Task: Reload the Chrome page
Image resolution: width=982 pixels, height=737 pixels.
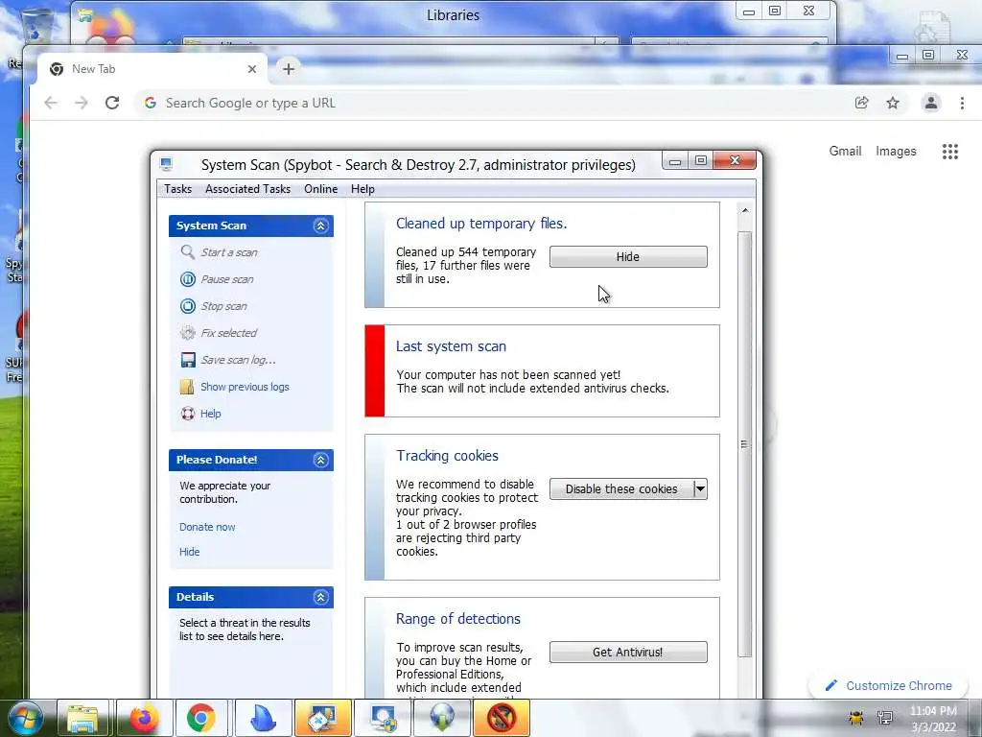Action: point(112,103)
